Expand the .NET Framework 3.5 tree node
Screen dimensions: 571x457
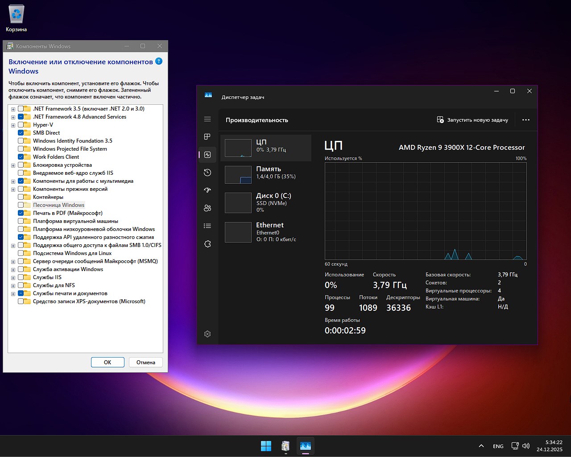[x=13, y=108]
